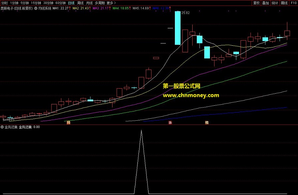
Task: Select the 15分钟 period tab
Action: pos(36,3)
